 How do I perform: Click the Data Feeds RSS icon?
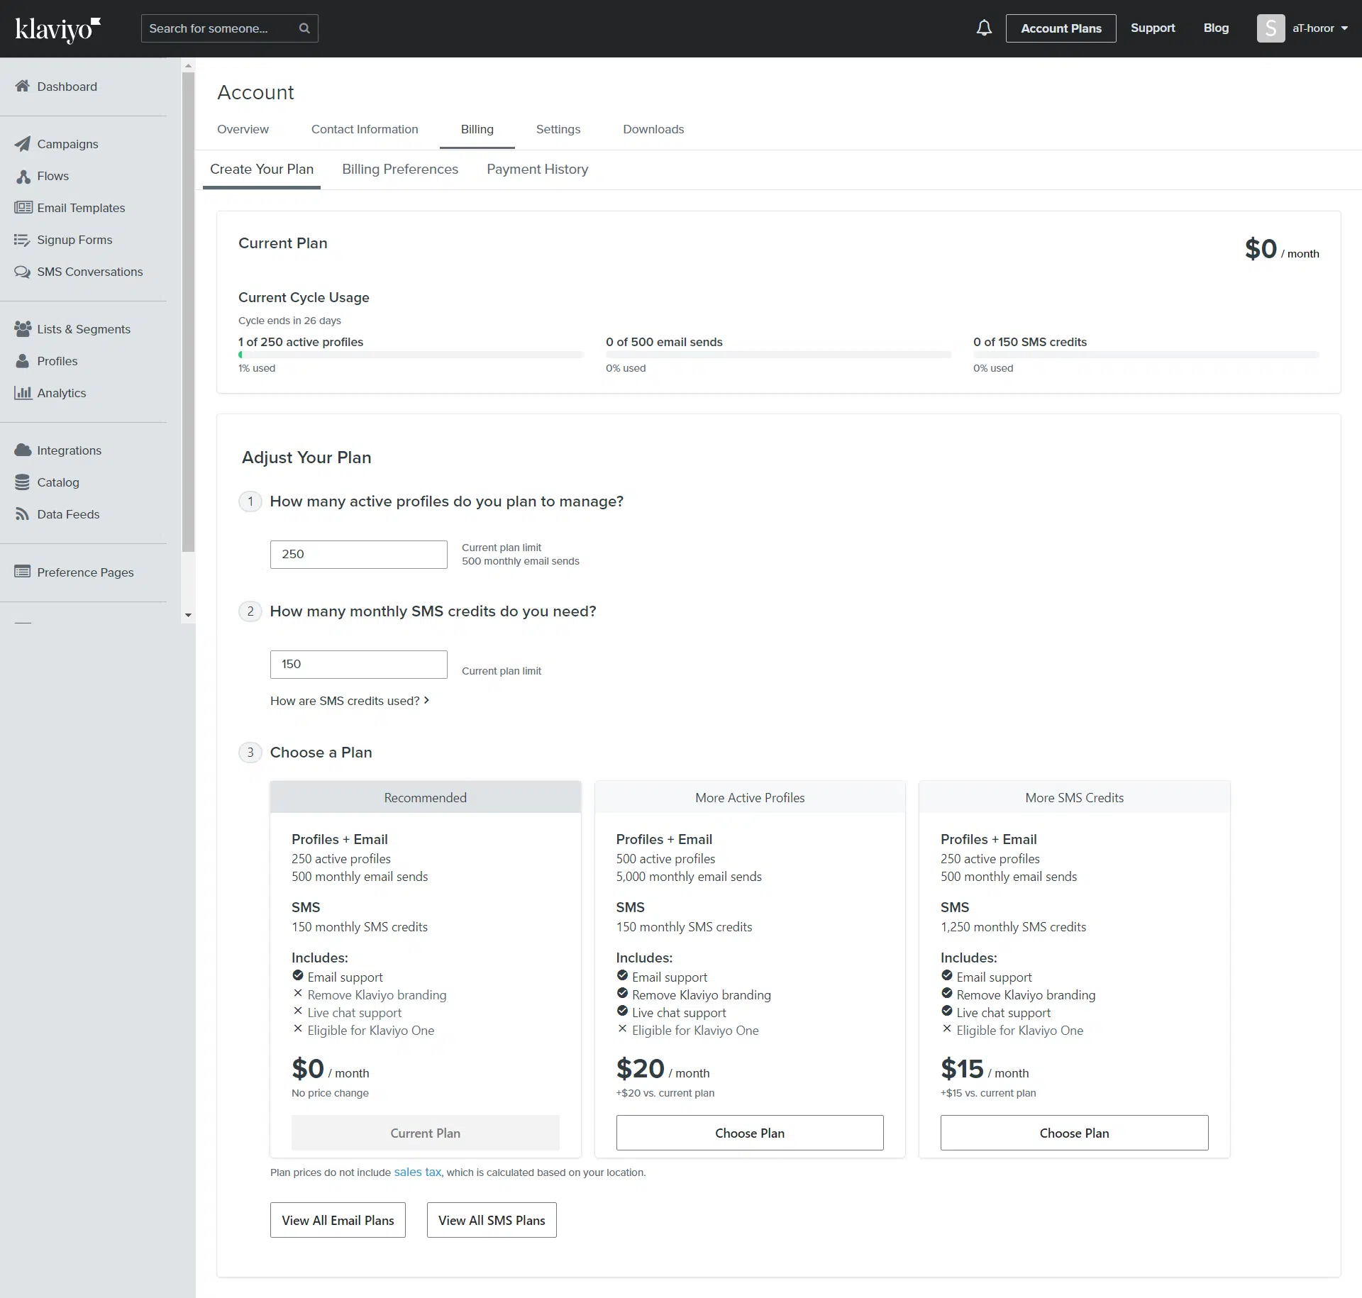tap(23, 514)
